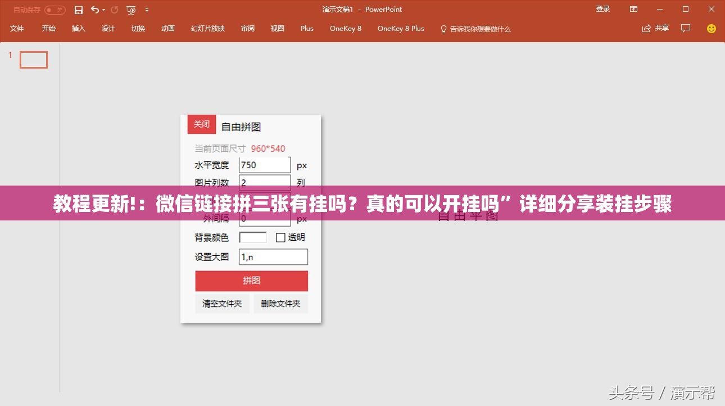Switch to the 切换 ribbon tab
725x406 pixels.
pyautogui.click(x=138, y=29)
